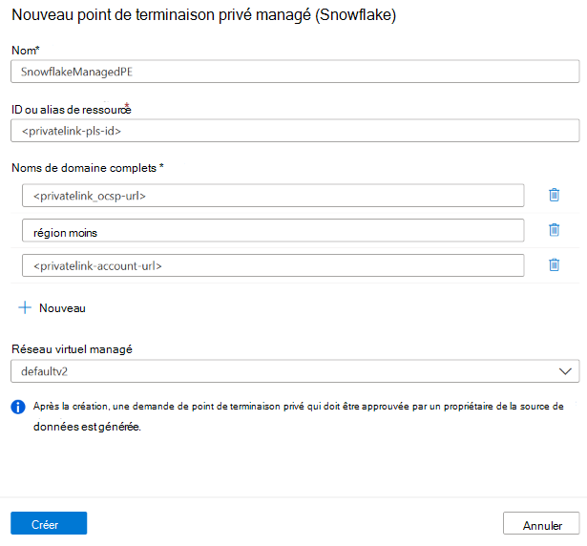The height and width of the screenshot is (546, 587).
Task: Focus the ID ou alias de ressource field
Action: coord(295,131)
